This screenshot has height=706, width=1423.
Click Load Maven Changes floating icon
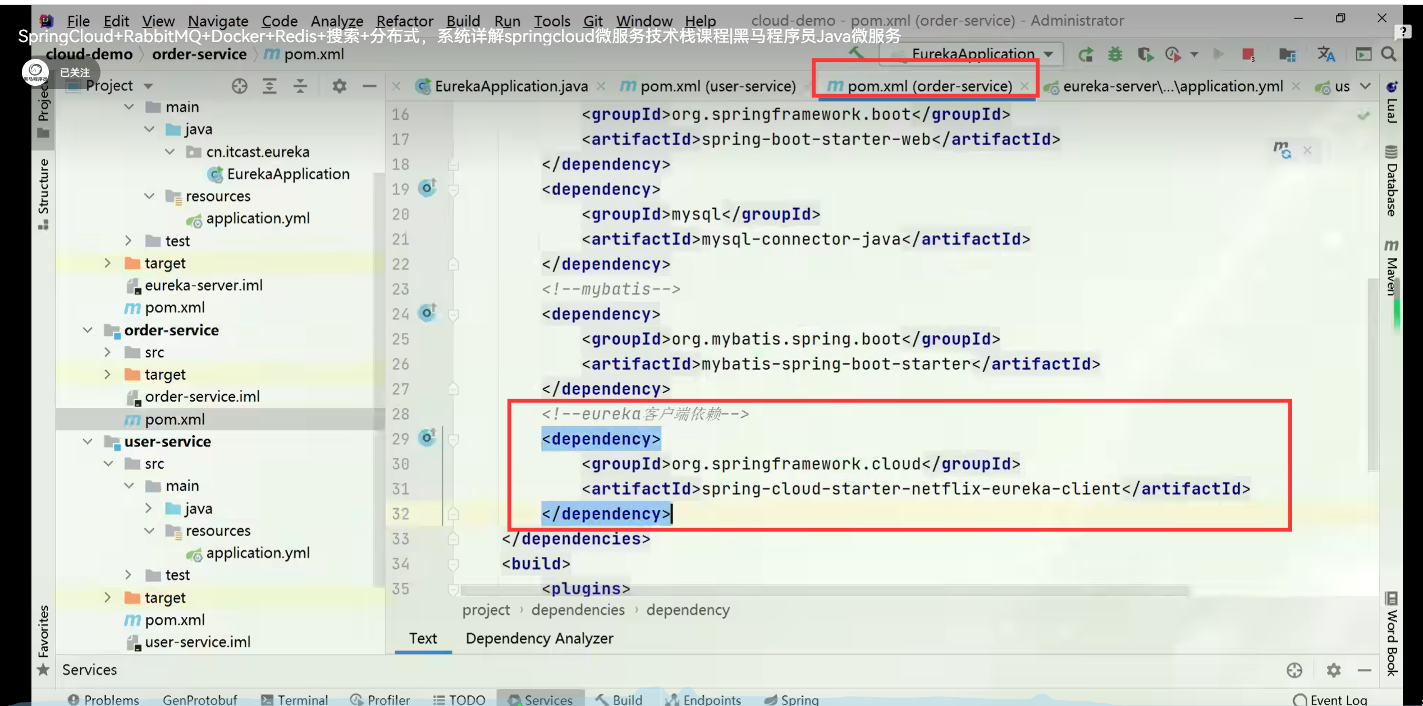[1282, 150]
